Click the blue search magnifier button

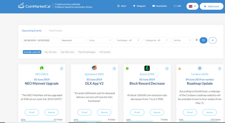[203, 40]
